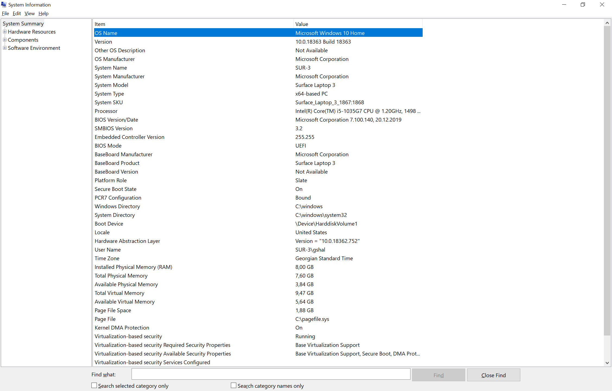Open the Help menu
This screenshot has width=612, height=391.
43,13
